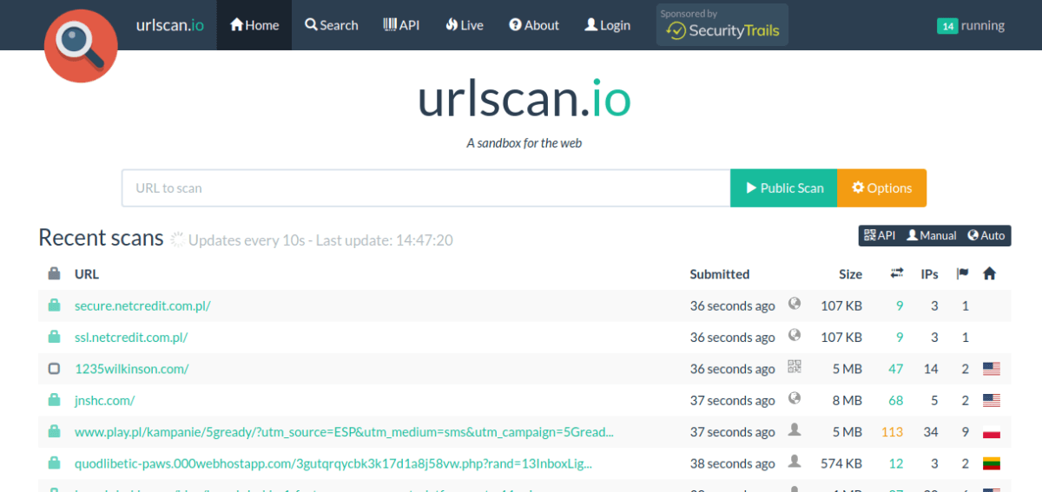Click the Size column header

coord(850,274)
